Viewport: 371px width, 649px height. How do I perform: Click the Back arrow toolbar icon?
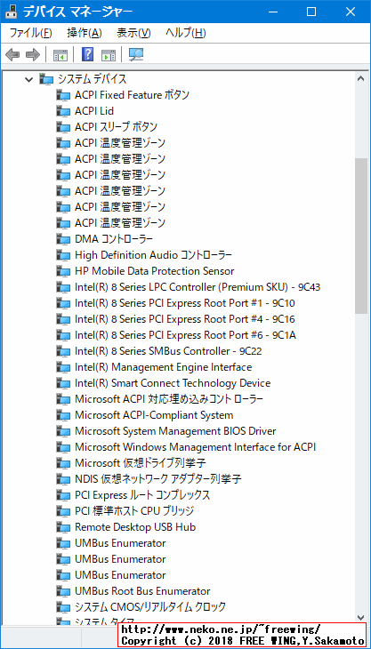click(12, 54)
